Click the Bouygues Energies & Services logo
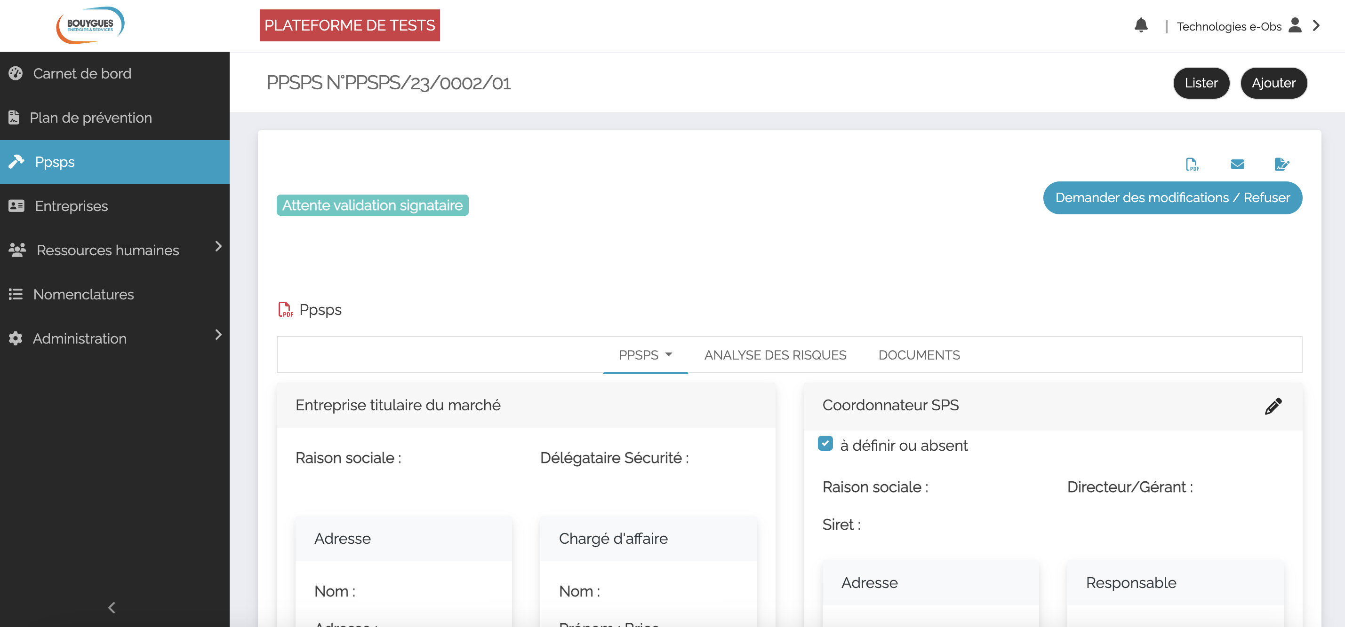Viewport: 1345px width, 627px height. pyautogui.click(x=90, y=25)
